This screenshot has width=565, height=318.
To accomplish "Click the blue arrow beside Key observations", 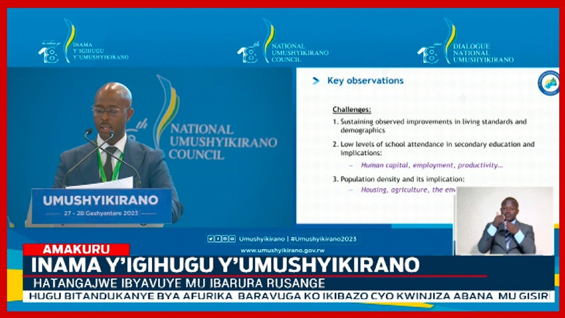I will (316, 81).
